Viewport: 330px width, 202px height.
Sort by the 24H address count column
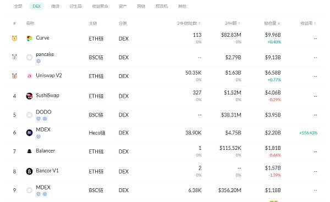(x=189, y=23)
